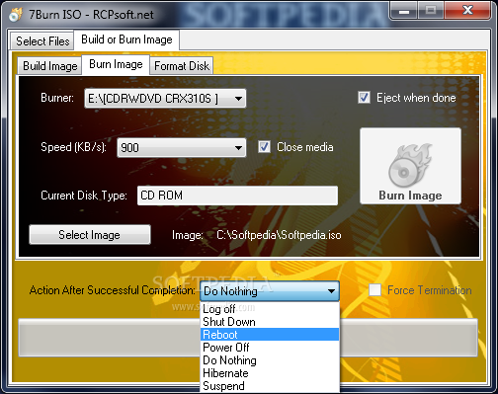Open the Build or Burn Image tab
The width and height of the screenshot is (498, 394).
point(126,39)
